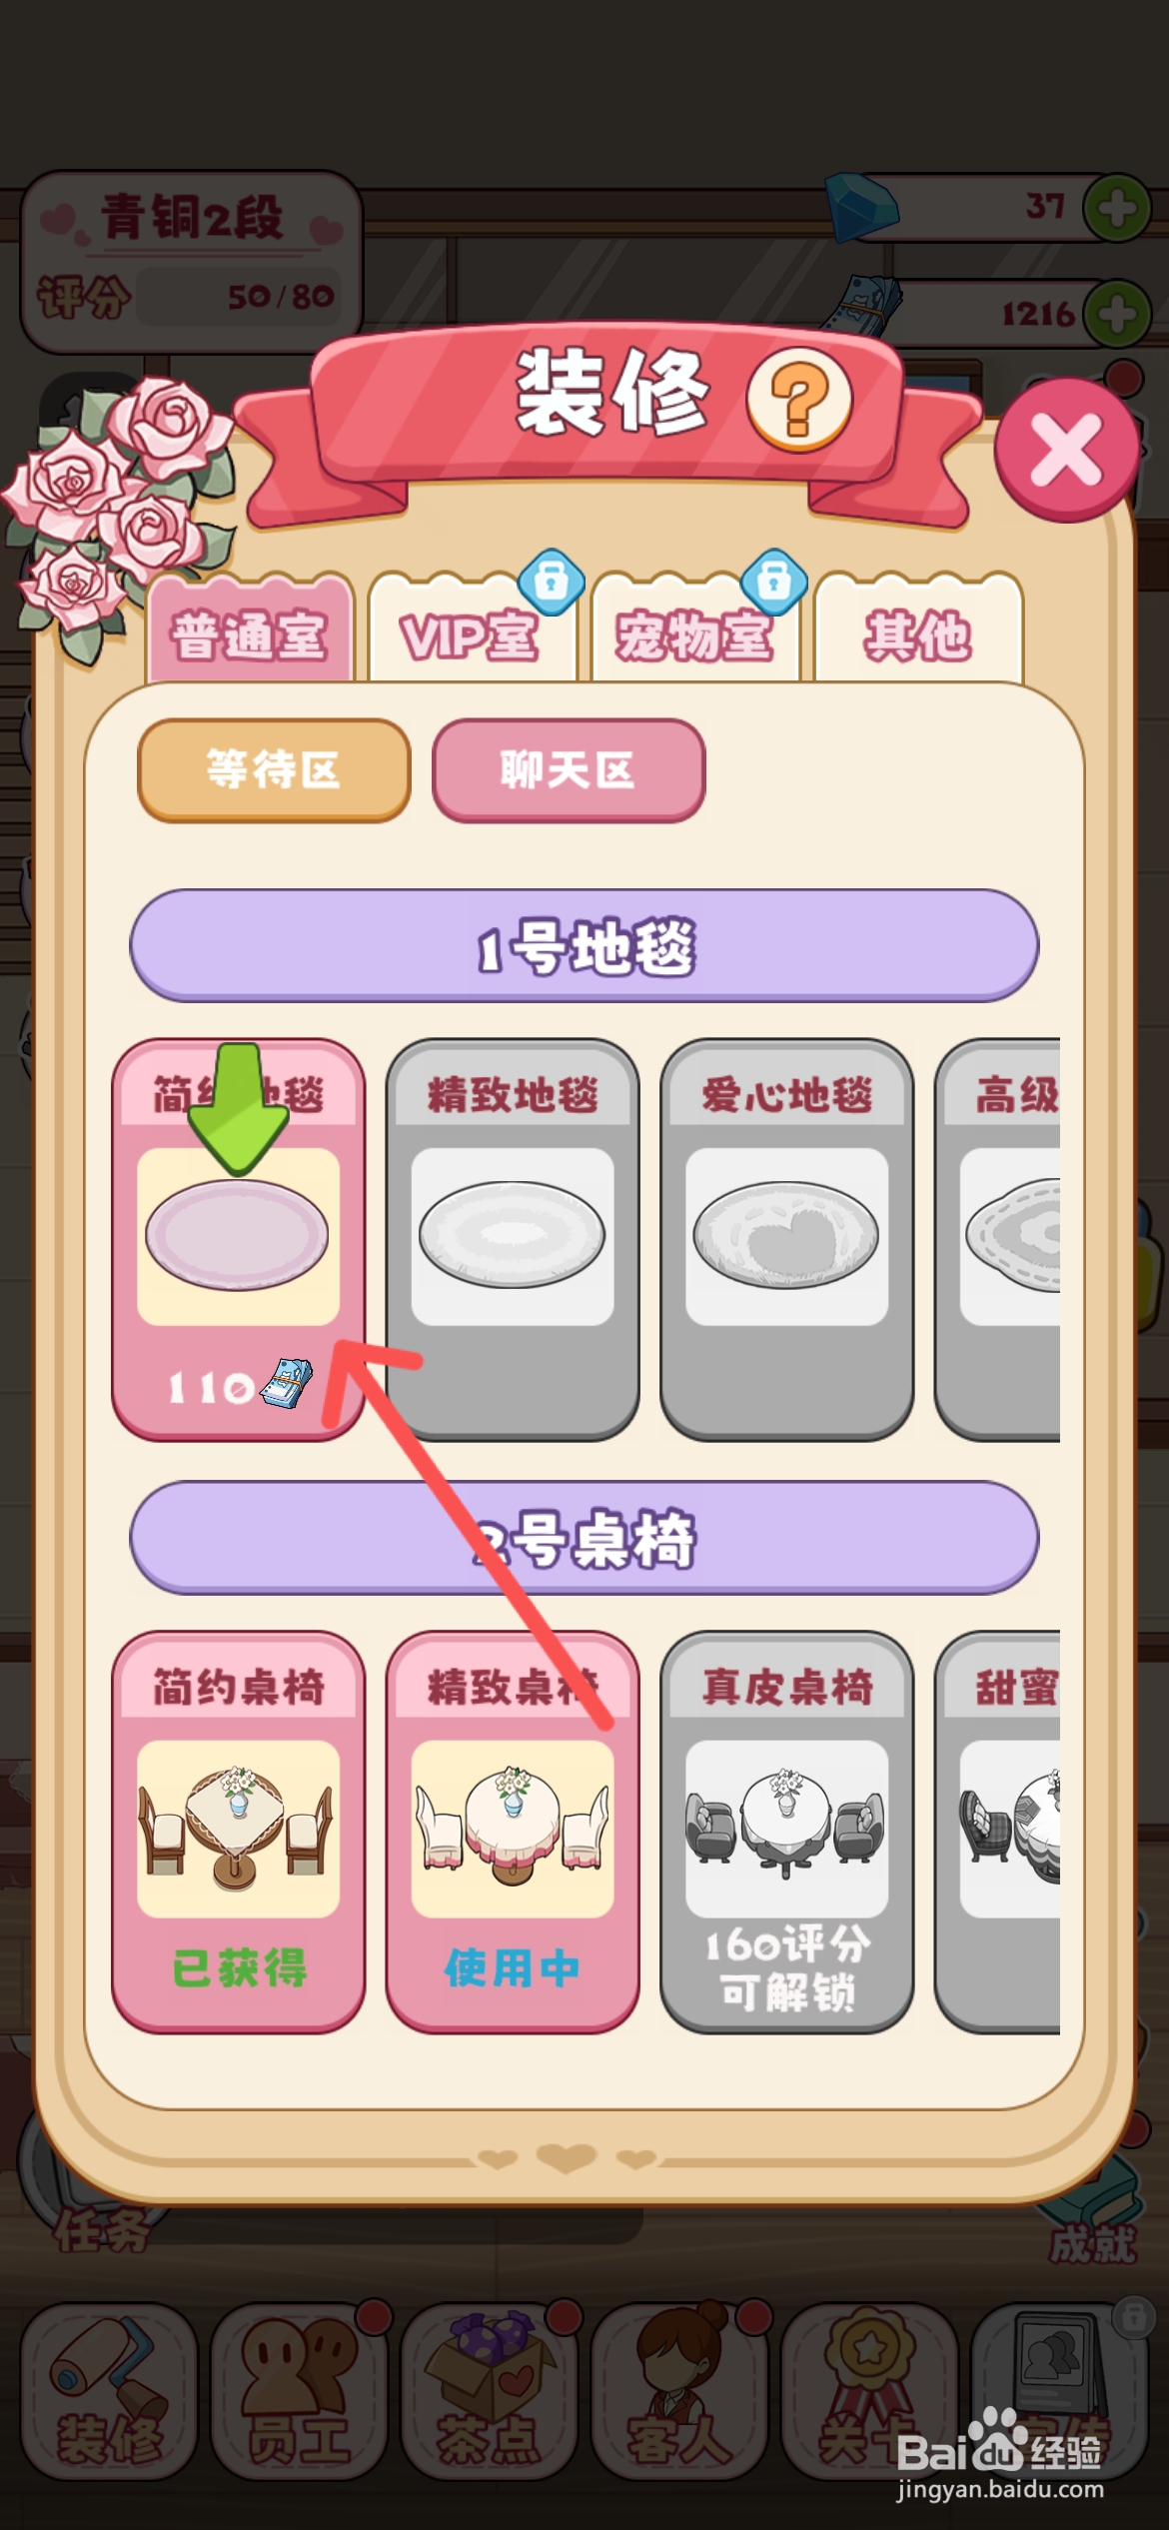
Task: Buy the 简约地毯 for 110
Action: point(238,1240)
